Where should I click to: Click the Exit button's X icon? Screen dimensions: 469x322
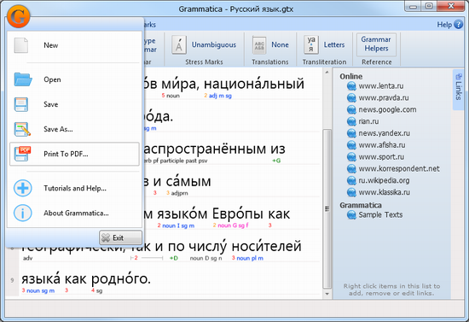coord(106,237)
